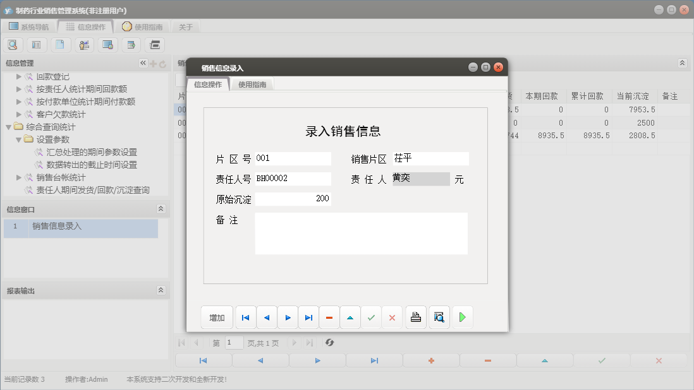Delete the record using the red minus icon
694x390 pixels.
point(329,317)
